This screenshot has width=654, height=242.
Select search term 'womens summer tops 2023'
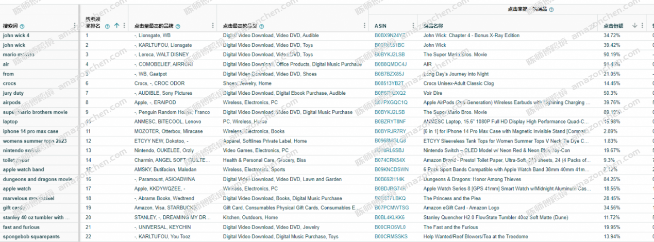(35, 141)
